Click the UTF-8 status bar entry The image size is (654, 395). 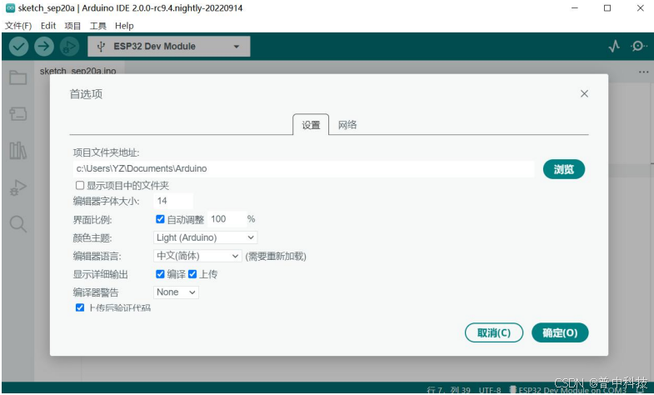(490, 390)
